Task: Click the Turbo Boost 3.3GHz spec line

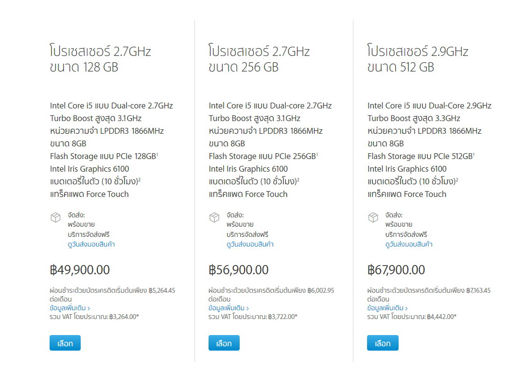Action: [414, 118]
